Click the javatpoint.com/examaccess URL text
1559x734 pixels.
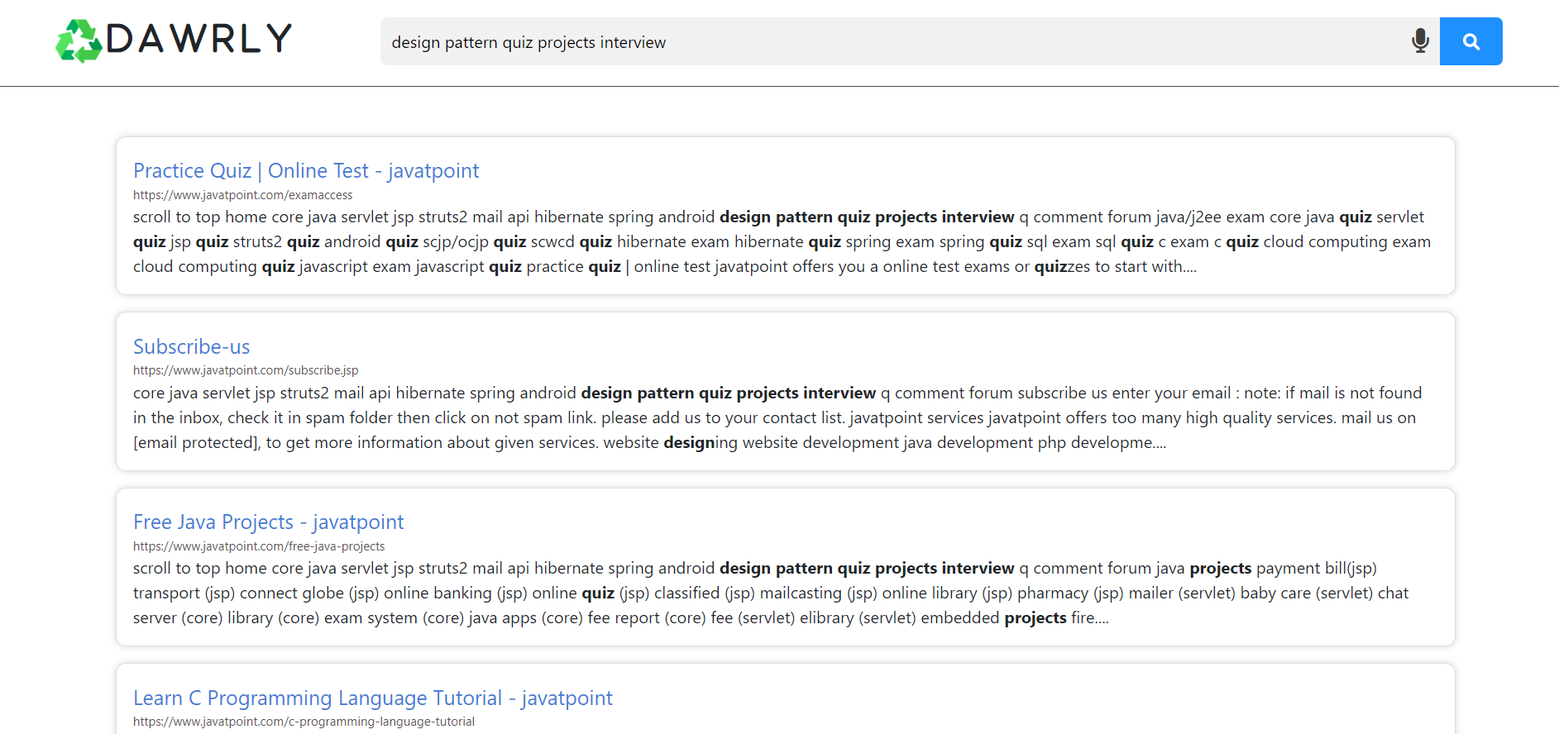(243, 195)
